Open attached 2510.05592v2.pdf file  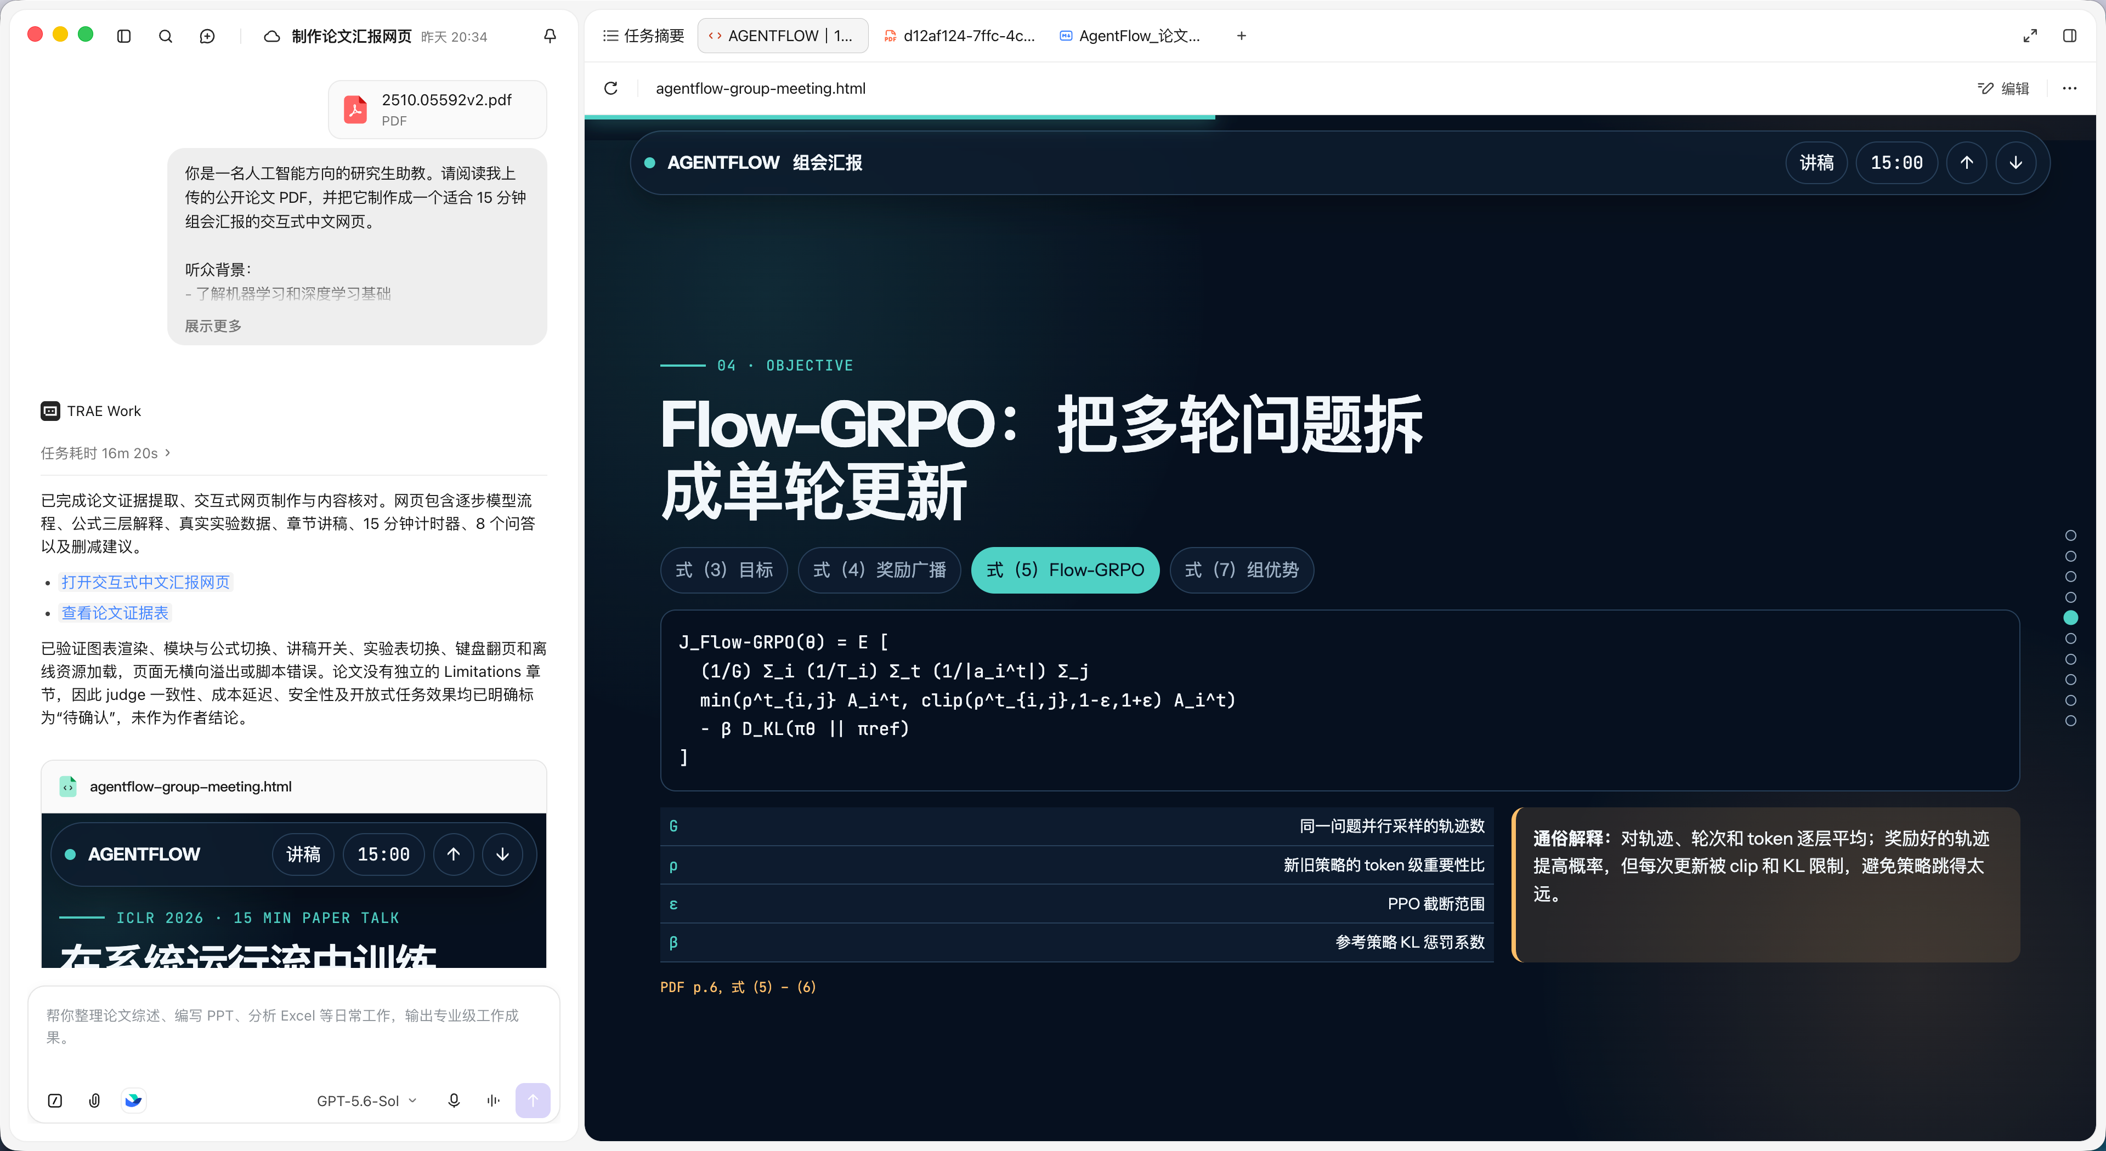pyautogui.click(x=438, y=110)
